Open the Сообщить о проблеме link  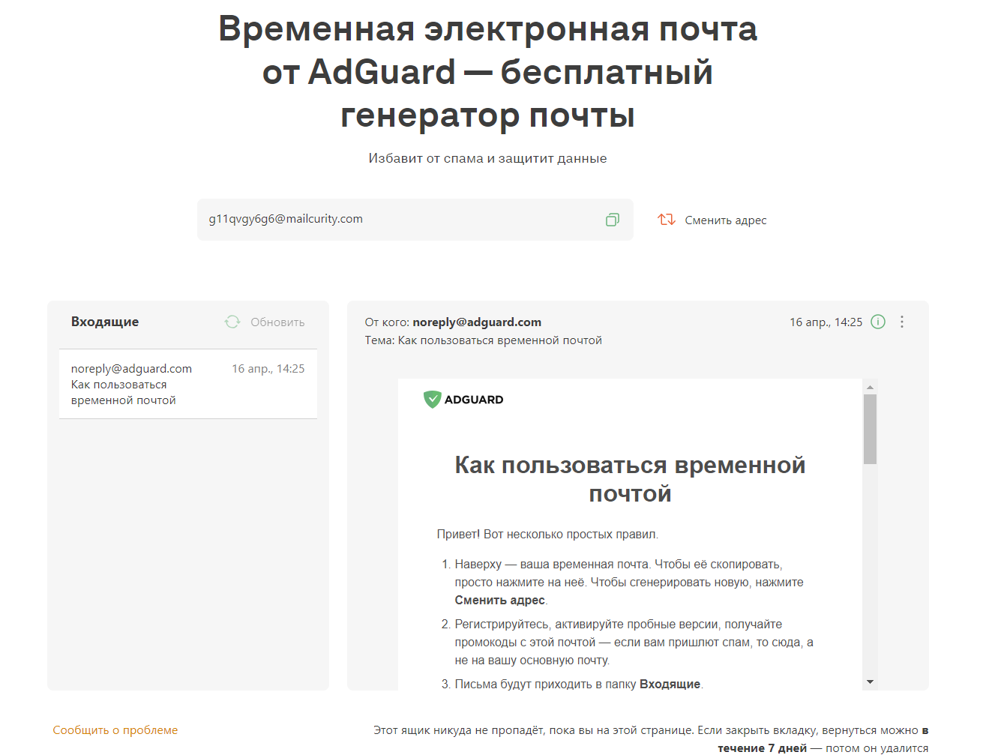115,730
